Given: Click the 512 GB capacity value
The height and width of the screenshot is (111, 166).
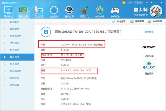Looking at the screenshot, I should click(x=65, y=50).
